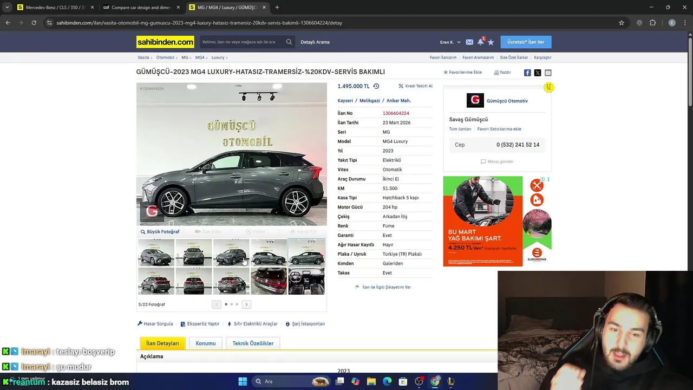Go to previous photo thumbnails page
This screenshot has height=390, width=693.
click(217, 304)
